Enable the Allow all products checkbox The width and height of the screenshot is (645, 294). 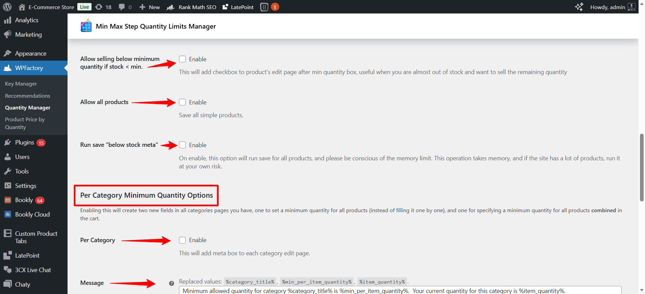tap(182, 102)
